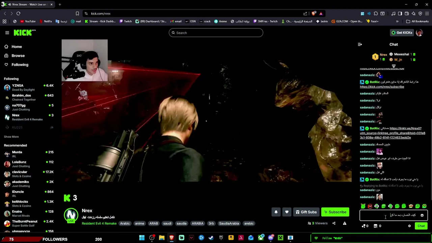Open YouTube bookmark

coord(28,21)
